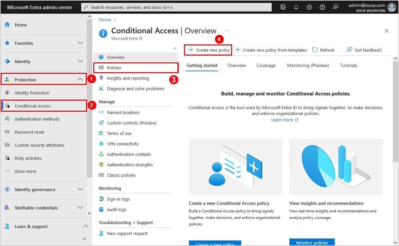Collapse the left navigation with double chevron
The height and width of the screenshot is (246, 399).
tap(84, 239)
